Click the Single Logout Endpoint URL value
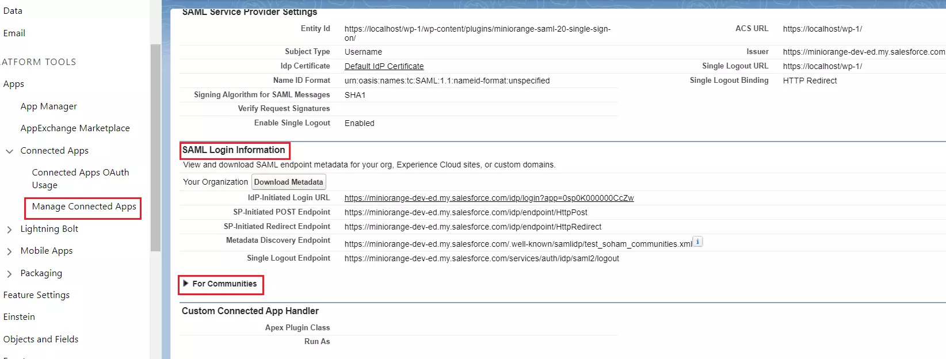The height and width of the screenshot is (359, 946). point(482,258)
